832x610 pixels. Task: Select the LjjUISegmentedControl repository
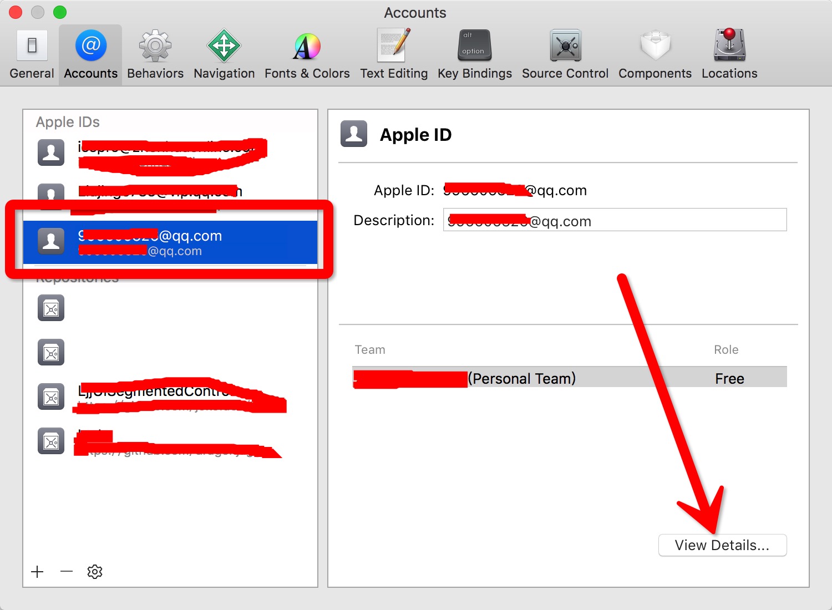(170, 397)
